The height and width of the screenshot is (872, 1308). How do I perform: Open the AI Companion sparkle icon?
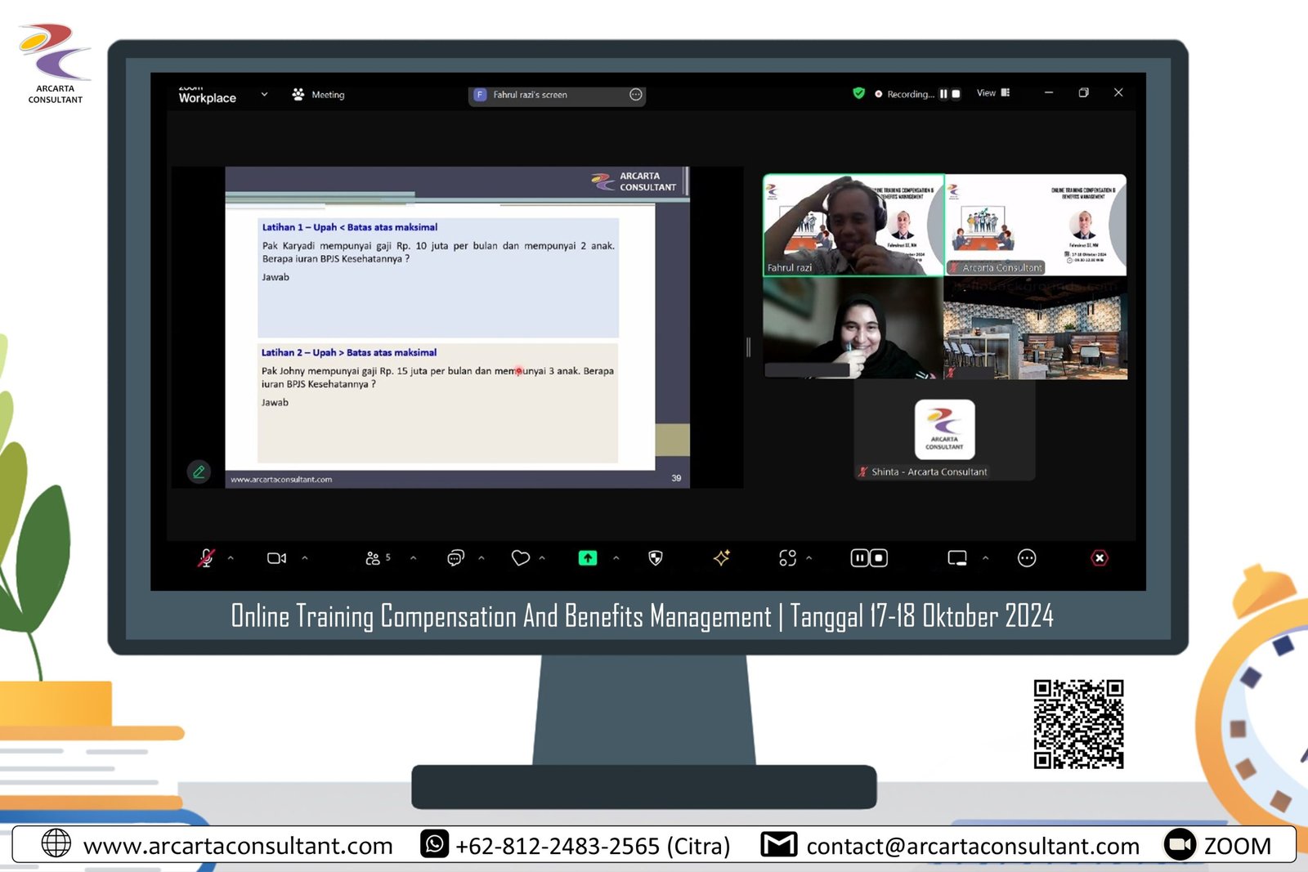[721, 558]
